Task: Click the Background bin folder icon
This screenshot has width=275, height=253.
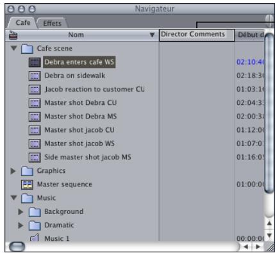Action: [x=35, y=212]
